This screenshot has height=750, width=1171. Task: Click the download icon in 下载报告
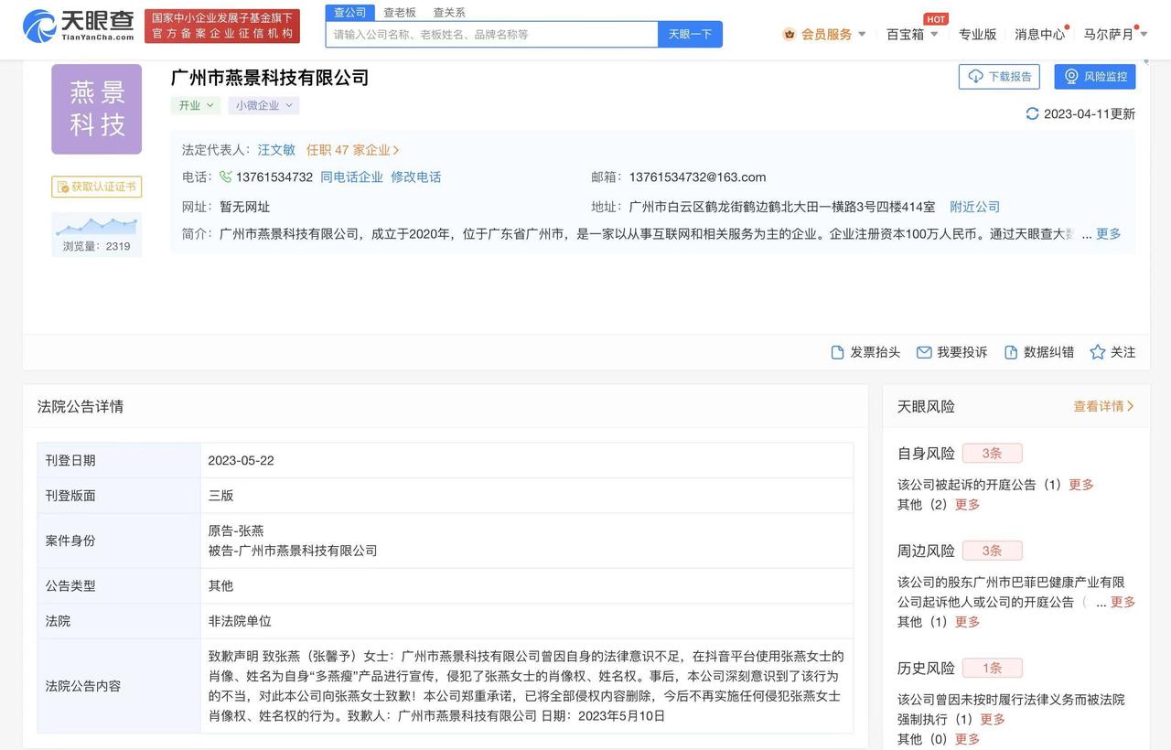[975, 77]
